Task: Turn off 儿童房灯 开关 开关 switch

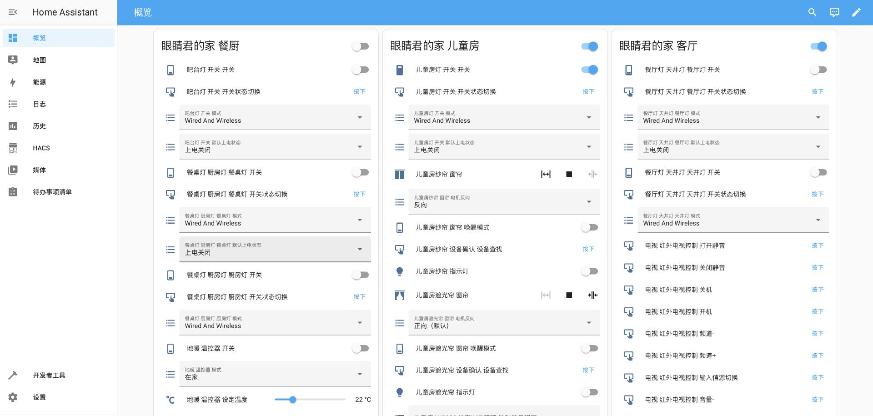Action: point(590,70)
